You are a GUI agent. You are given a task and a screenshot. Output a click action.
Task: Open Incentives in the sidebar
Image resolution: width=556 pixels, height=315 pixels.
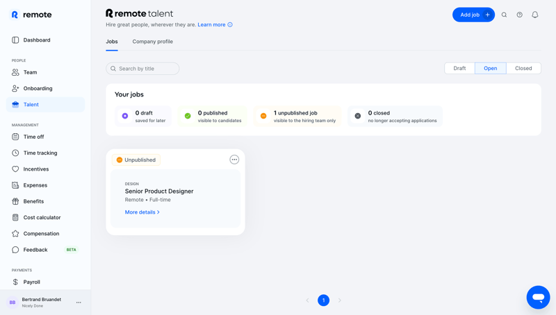[x=45, y=169]
